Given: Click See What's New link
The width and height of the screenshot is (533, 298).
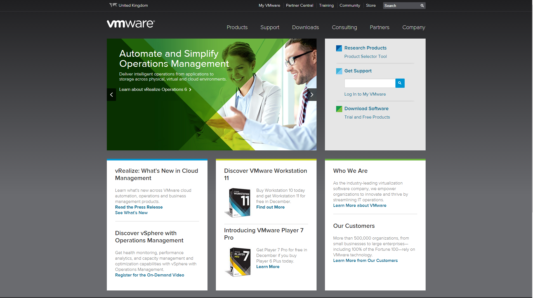Looking at the screenshot, I should [131, 213].
